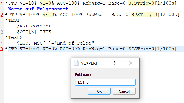Screen dimensions: 184x103
Task: Click the Test2 fold title text
Action: (15, 37)
